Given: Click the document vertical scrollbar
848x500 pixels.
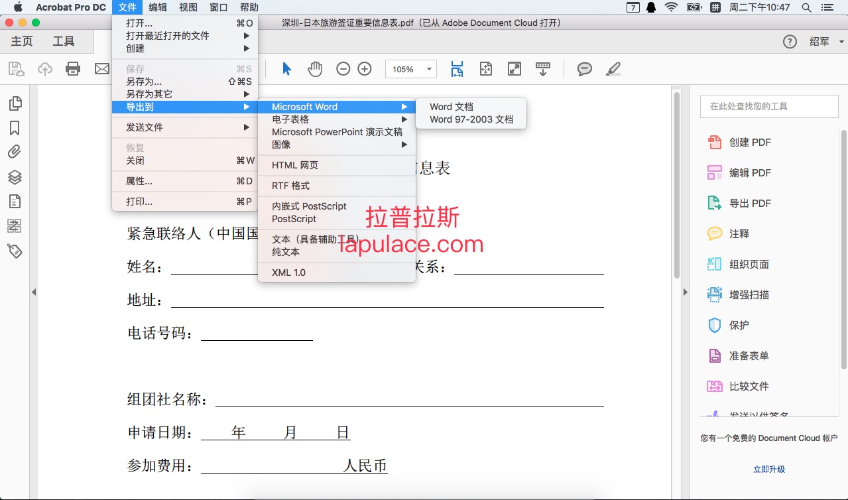Looking at the screenshot, I should click(677, 186).
